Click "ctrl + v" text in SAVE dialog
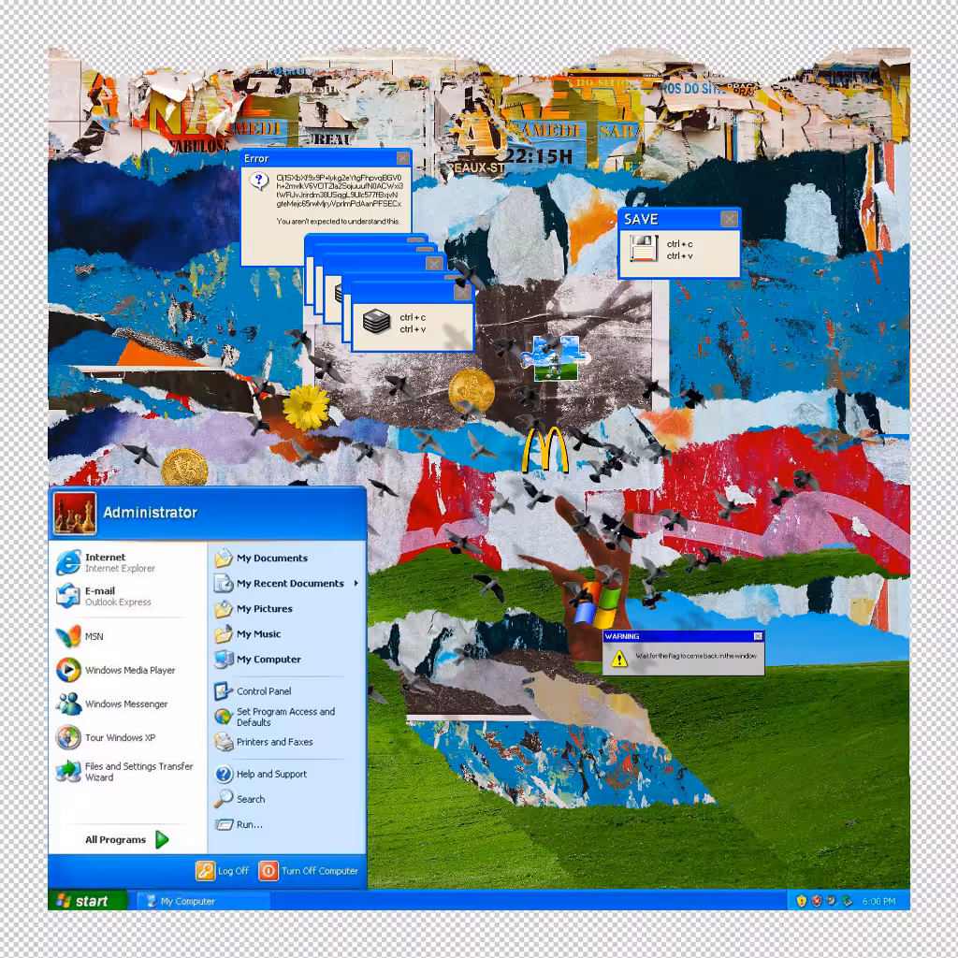This screenshot has width=958, height=958. 679,256
